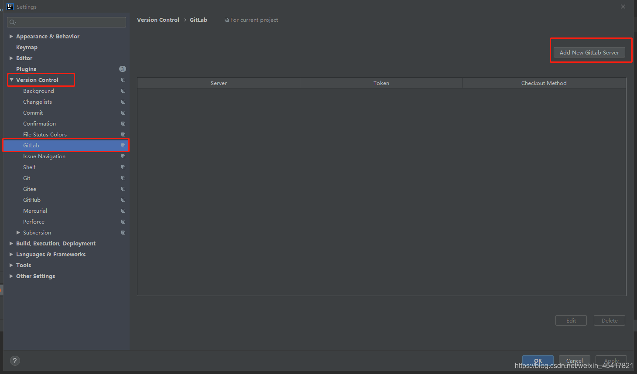The image size is (637, 374).
Task: Click the Apply button
Action: 611,360
